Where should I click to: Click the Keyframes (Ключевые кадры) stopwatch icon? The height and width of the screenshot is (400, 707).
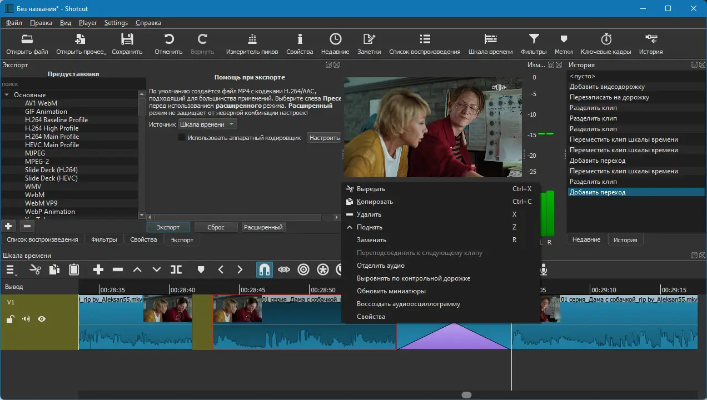click(606, 39)
